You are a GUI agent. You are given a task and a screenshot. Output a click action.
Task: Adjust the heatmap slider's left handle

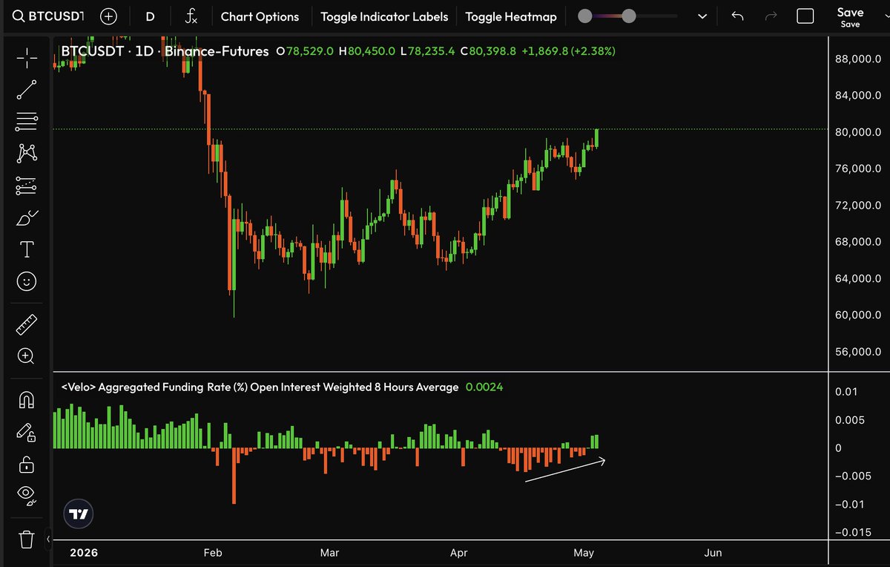coord(585,16)
